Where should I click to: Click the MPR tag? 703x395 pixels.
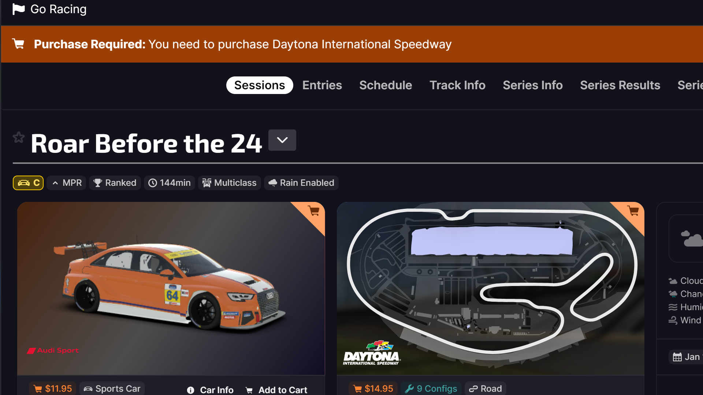coord(66,183)
